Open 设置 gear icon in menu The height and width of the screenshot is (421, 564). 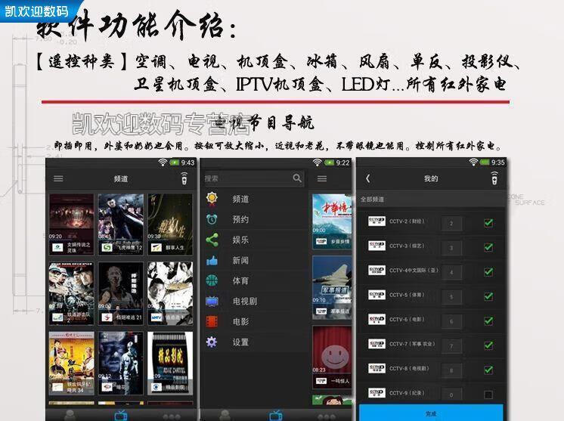tap(212, 342)
